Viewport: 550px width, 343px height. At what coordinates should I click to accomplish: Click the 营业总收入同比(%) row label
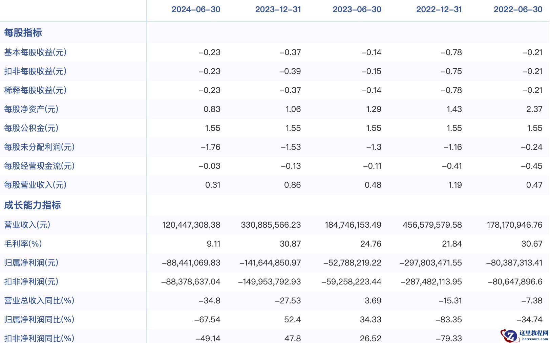pos(39,301)
